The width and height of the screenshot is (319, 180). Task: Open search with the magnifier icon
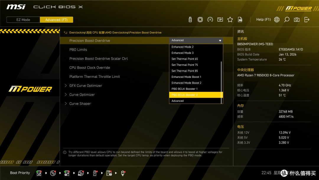coord(287,20)
